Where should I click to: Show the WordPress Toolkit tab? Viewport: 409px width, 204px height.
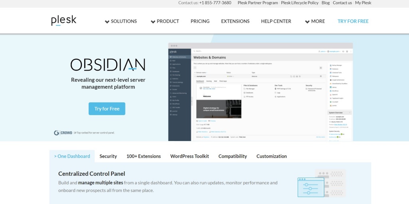(189, 156)
